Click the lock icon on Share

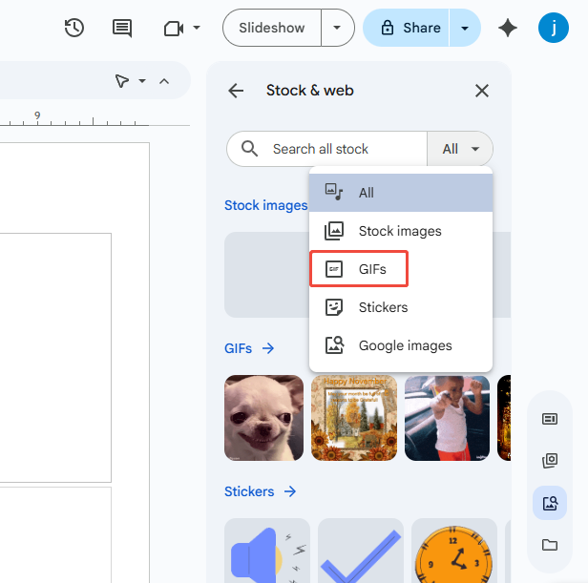388,28
